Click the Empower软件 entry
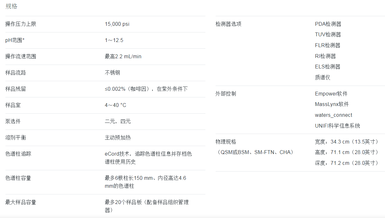Image resolution: width=385 pixels, height=218 pixels. pyautogui.click(x=331, y=94)
